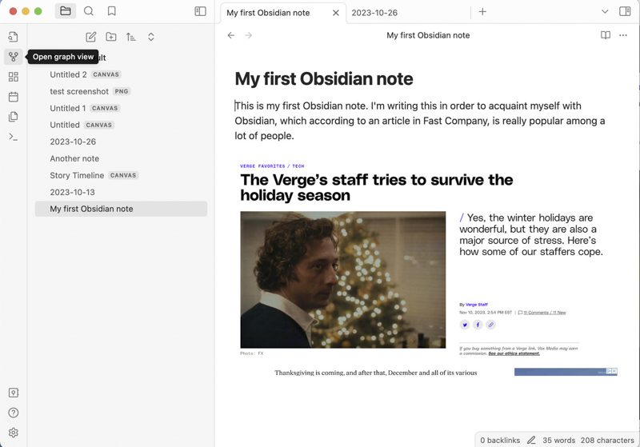The height and width of the screenshot is (447, 640).
Task: Open another vault icon
Action: point(13,393)
